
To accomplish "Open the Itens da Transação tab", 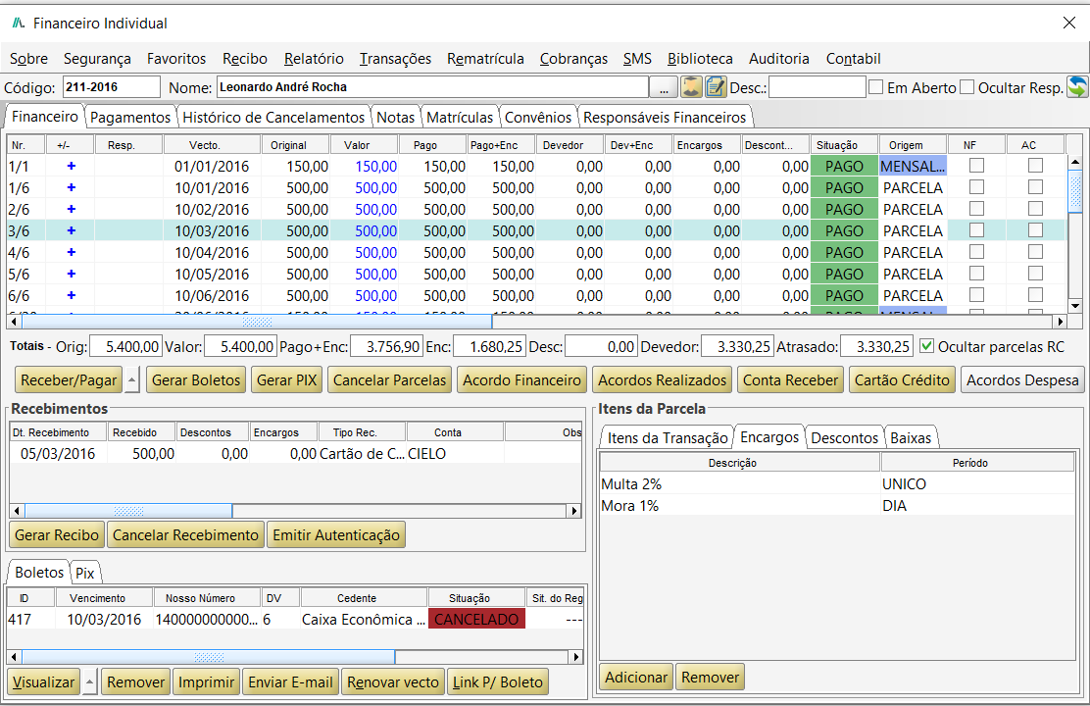I will click(668, 437).
